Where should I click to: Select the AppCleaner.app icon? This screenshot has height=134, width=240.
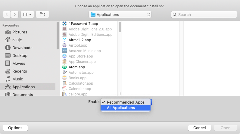(64, 61)
